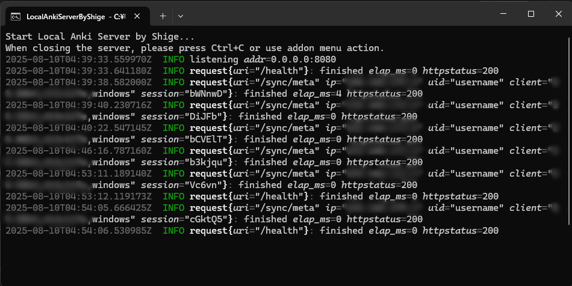Click the timestamp 2025-08-10T04:54:06.530985Z
Viewport: 572px width, 286px height.
coord(78,231)
